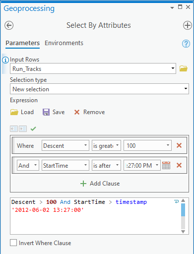194x254 pixels.
Task: Click the '2012-06-02 13:27:00' timestamp text
Action: (48, 210)
